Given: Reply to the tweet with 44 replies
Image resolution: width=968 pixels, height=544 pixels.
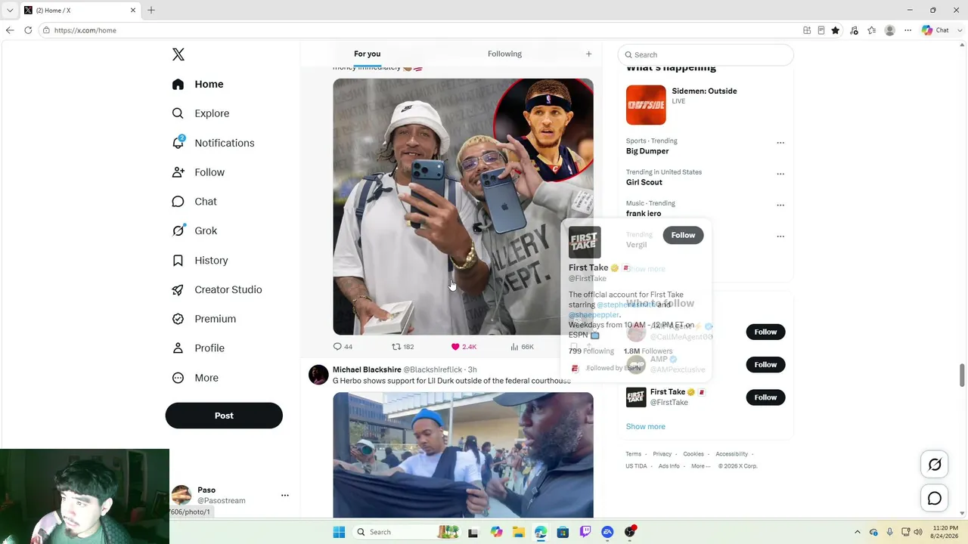Looking at the screenshot, I should pyautogui.click(x=343, y=347).
